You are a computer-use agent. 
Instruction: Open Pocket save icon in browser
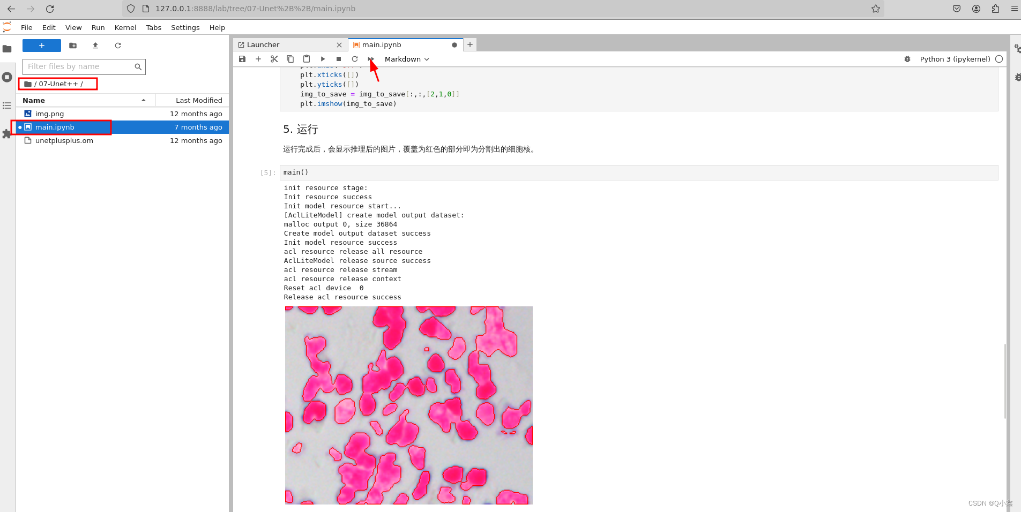[957, 9]
